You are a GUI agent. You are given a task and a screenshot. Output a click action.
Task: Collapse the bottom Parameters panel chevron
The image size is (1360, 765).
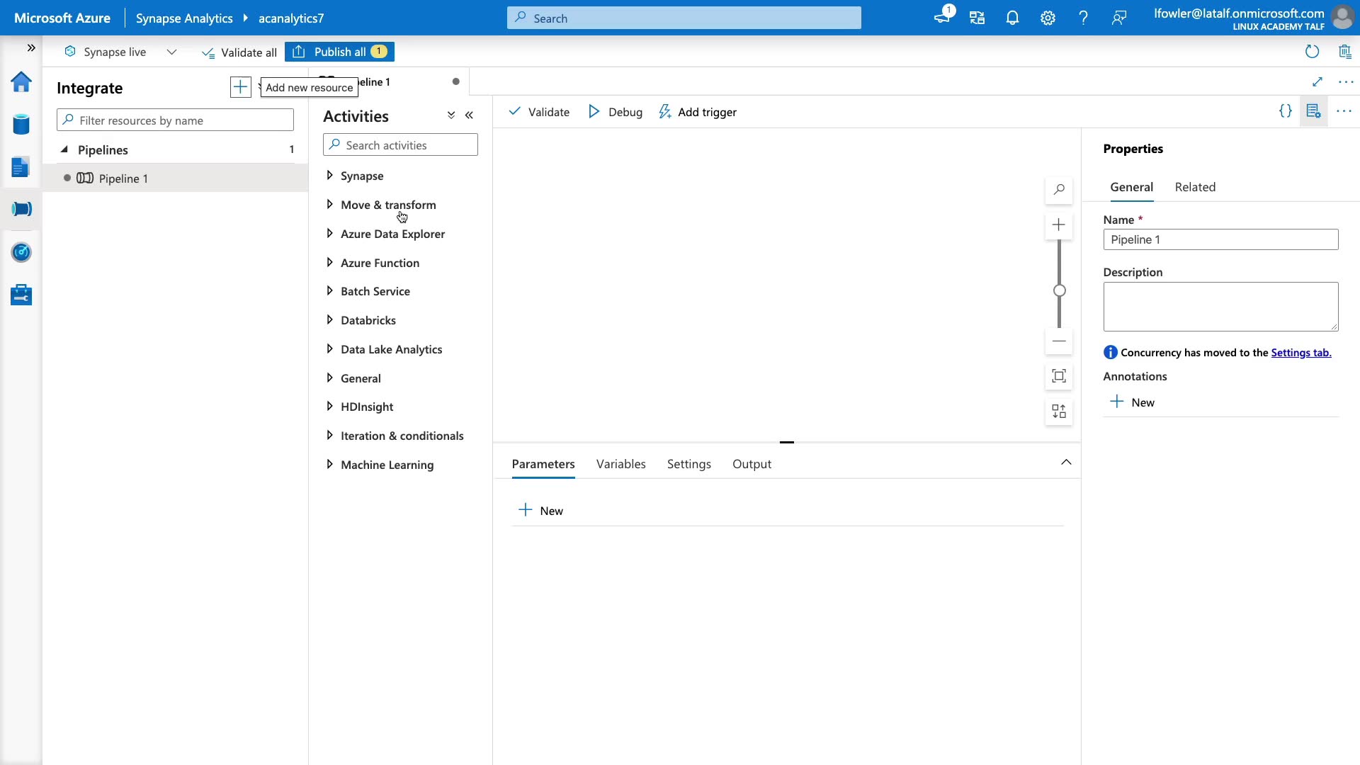tap(1066, 463)
